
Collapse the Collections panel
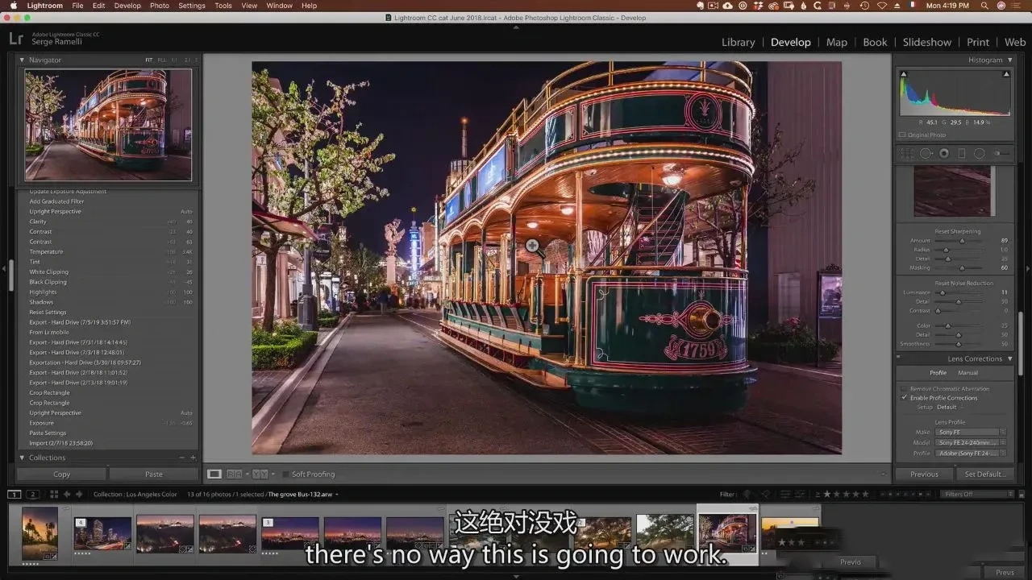[x=22, y=458]
